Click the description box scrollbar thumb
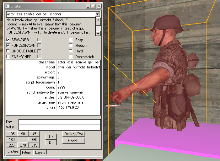Image resolution: width=220 pixels, height=161 pixels. pos(98,24)
